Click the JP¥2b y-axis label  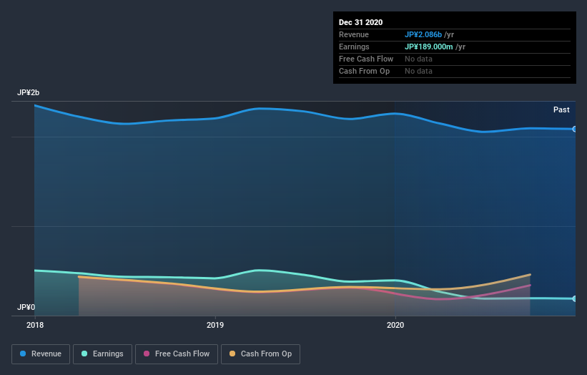[28, 92]
